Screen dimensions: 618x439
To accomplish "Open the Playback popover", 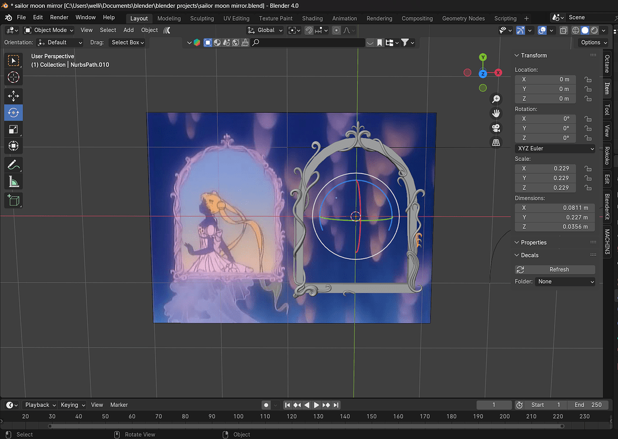I will point(40,405).
